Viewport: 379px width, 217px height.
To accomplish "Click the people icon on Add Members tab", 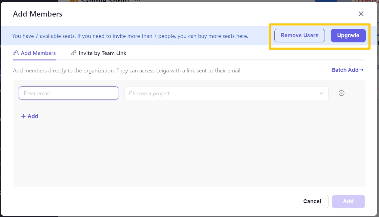I will pyautogui.click(x=16, y=53).
